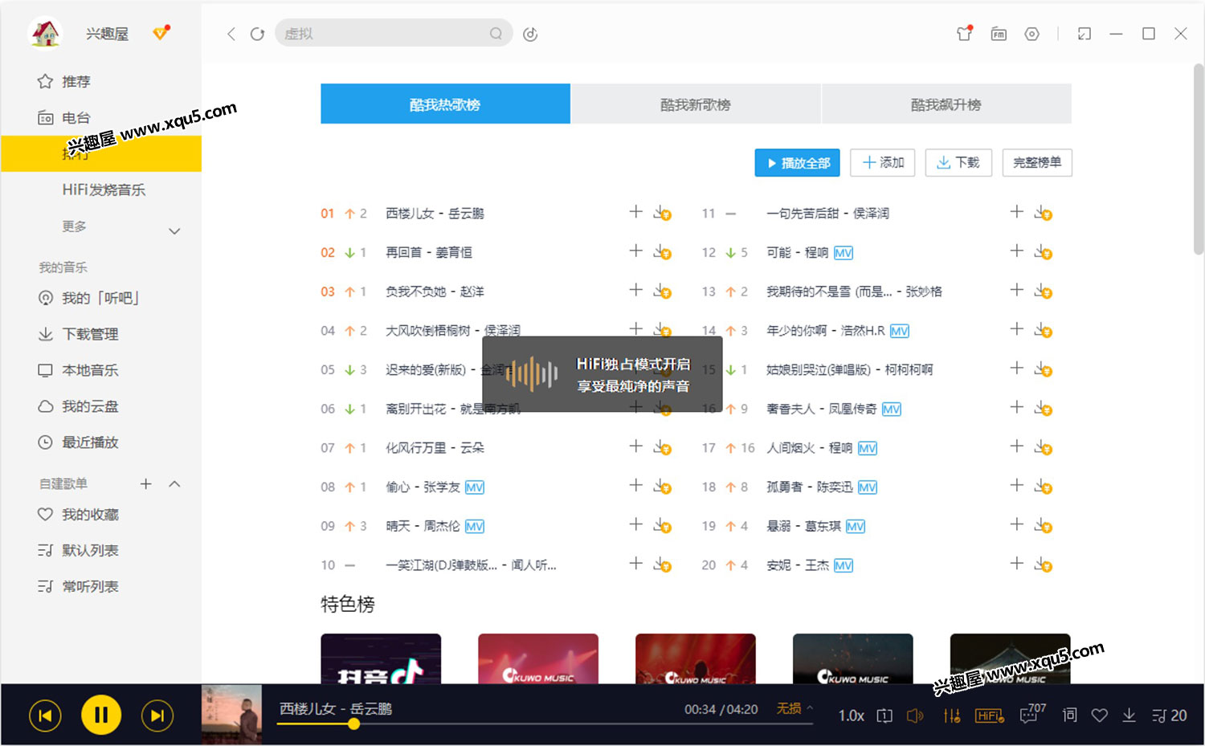Open MV for 孤勇者 - 陈奕迅
Screen dimensions: 1205x746
point(868,487)
